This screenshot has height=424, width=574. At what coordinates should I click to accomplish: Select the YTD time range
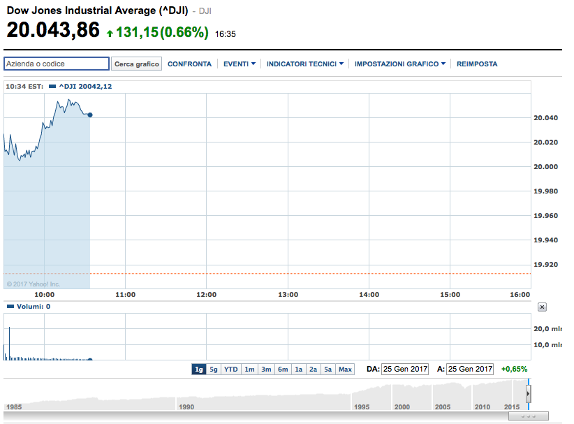[231, 369]
